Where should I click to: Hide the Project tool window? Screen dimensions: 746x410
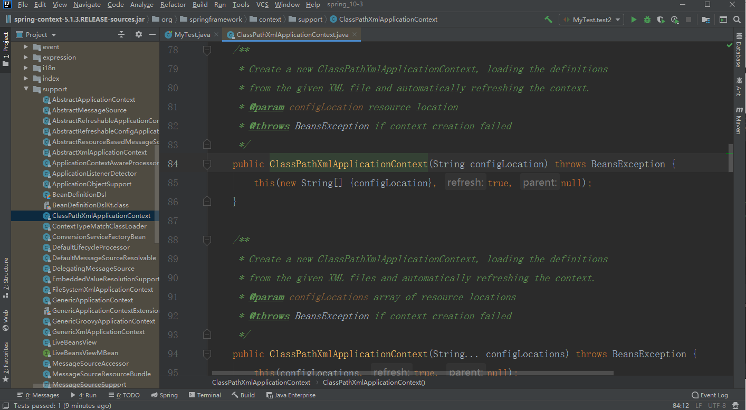tap(152, 34)
